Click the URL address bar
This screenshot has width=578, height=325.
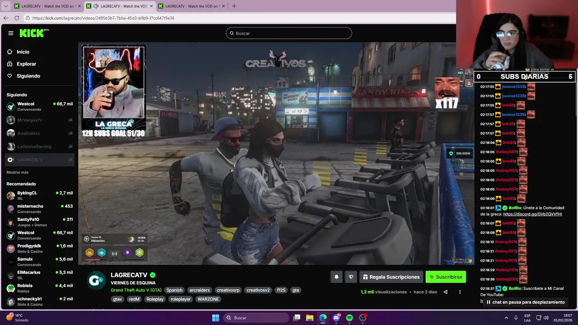(239, 18)
